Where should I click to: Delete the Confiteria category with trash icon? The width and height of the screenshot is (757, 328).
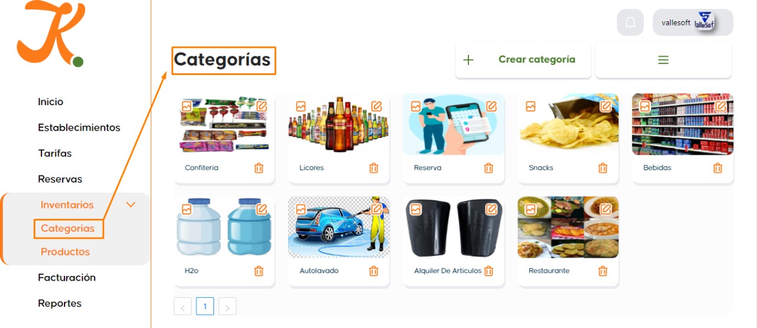pos(259,168)
